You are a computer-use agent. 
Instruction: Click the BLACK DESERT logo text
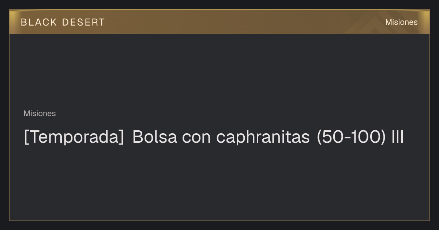coord(63,22)
